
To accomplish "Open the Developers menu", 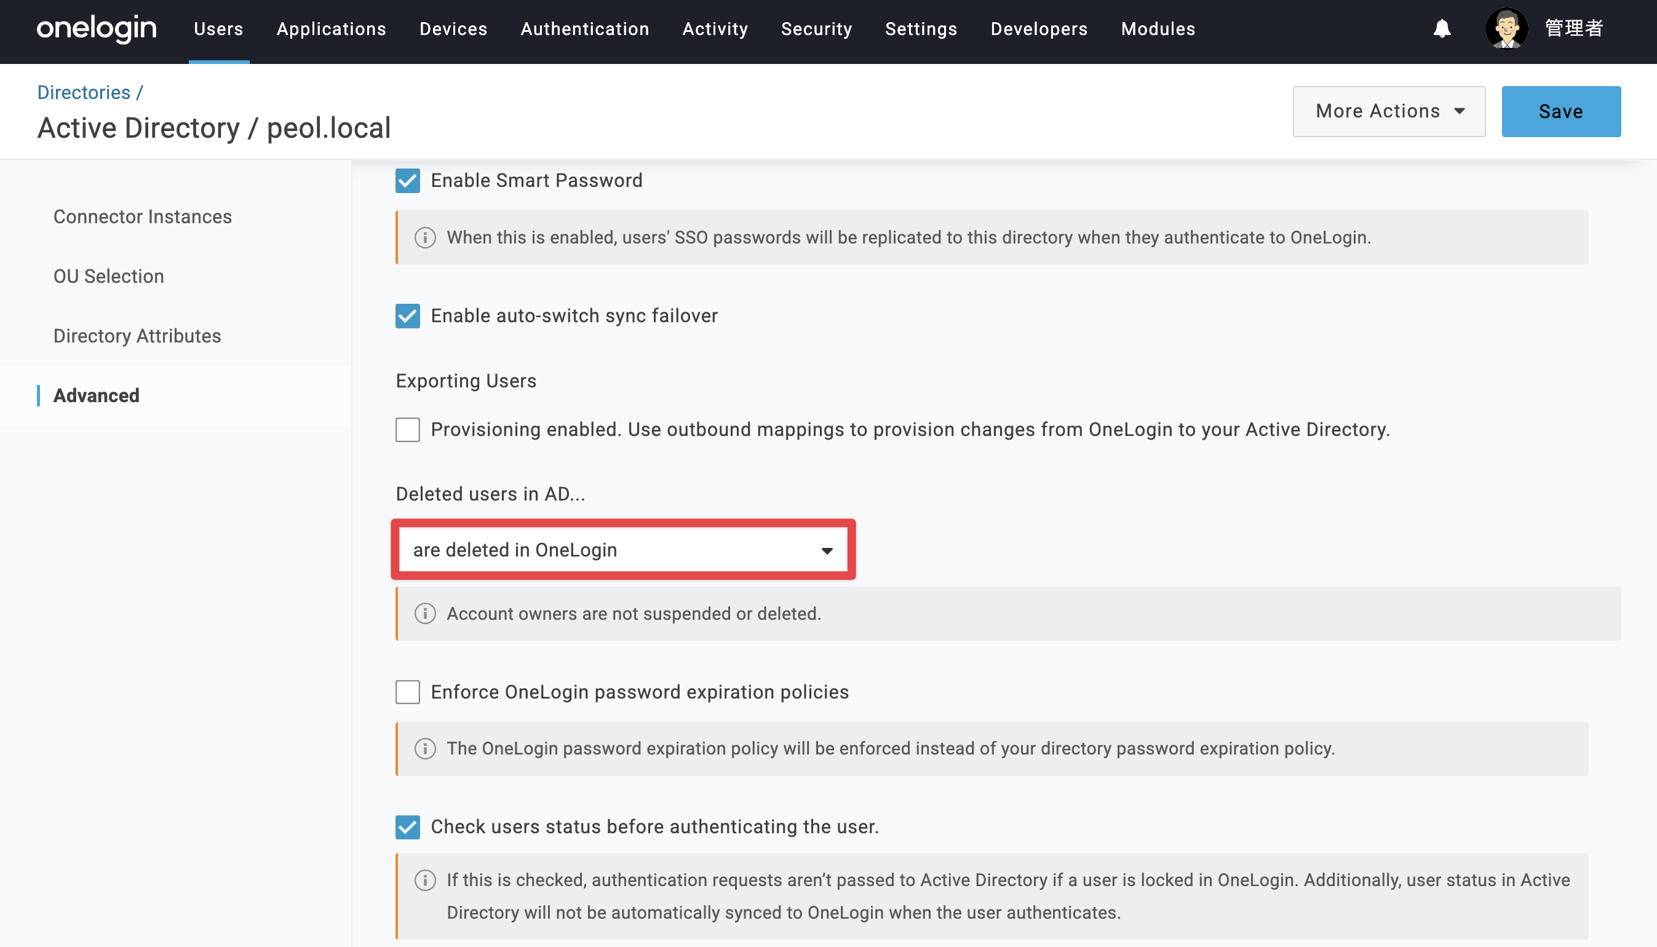I will coord(1039,29).
